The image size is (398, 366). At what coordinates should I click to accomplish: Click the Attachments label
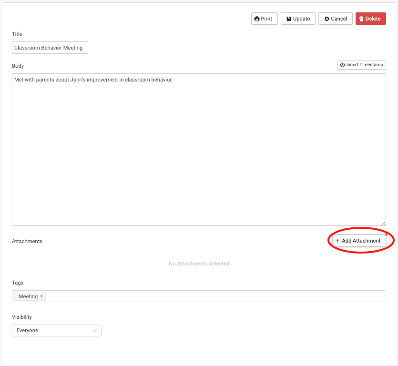point(27,241)
